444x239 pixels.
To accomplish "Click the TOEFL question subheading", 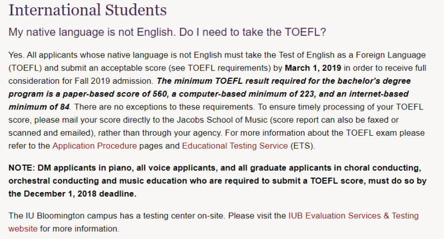I will (x=167, y=32).
